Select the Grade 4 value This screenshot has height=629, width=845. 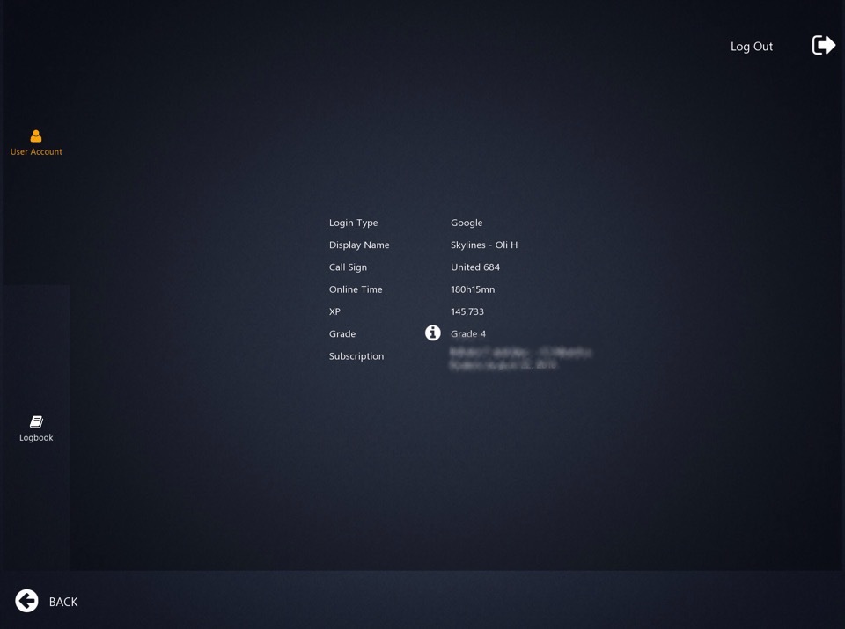pos(468,334)
